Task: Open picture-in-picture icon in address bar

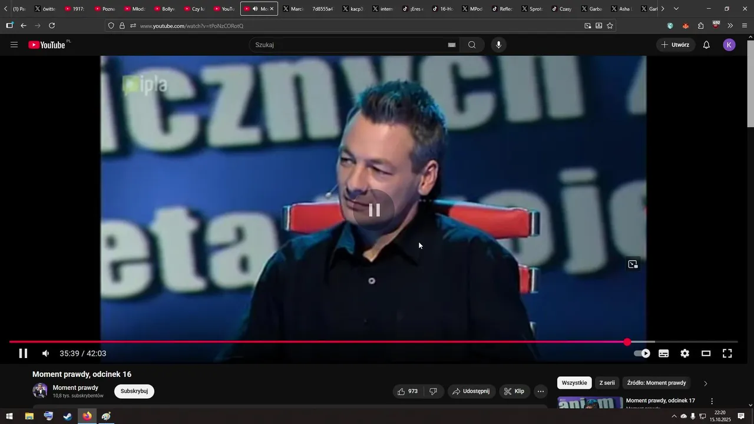Action: click(587, 26)
